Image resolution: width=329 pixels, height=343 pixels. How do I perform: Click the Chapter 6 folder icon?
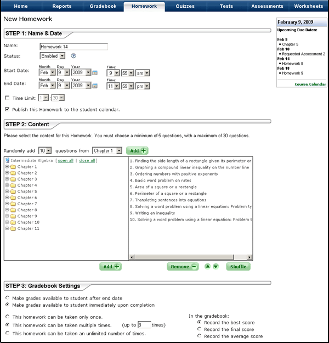(13, 198)
